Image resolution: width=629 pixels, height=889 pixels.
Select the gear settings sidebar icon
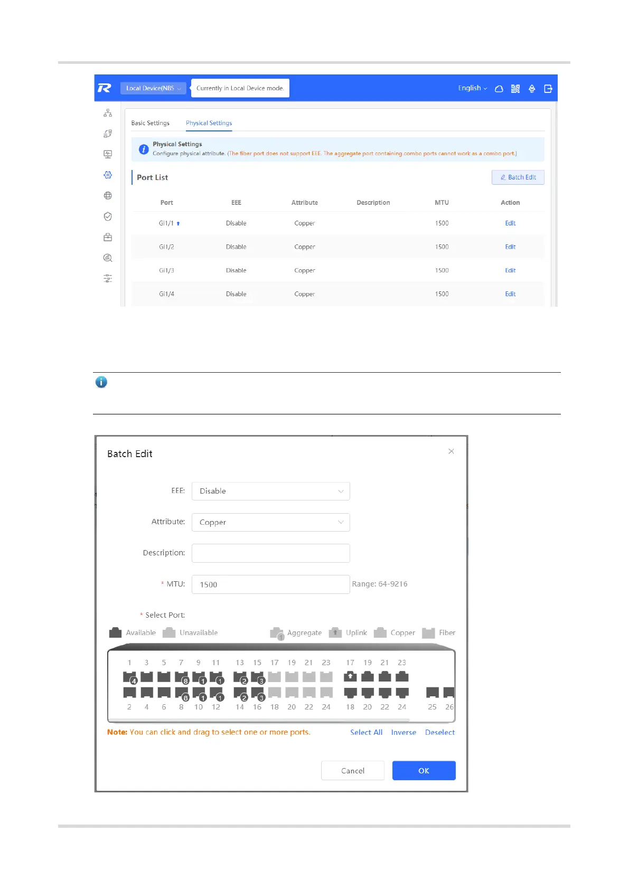(108, 175)
